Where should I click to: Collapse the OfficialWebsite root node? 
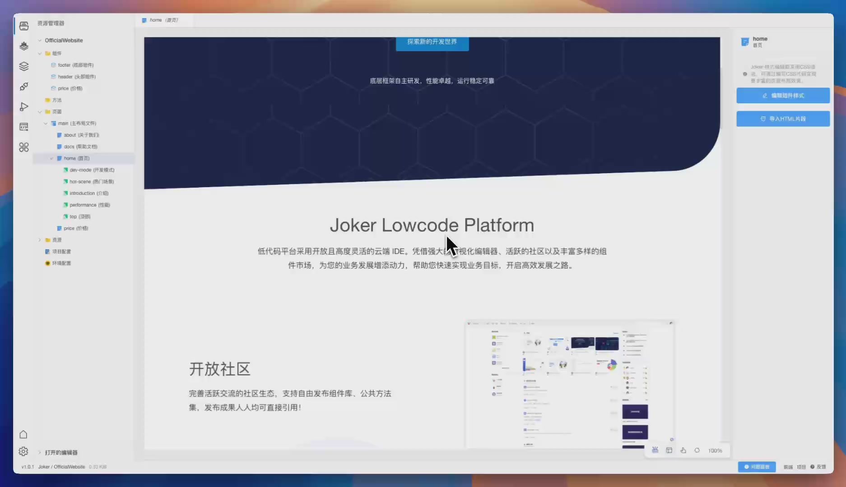tap(40, 40)
